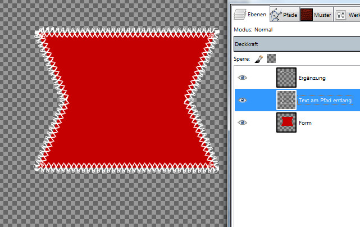Switch to the Ebenen tab
Viewport: 360px width, 227px height.
[249, 14]
